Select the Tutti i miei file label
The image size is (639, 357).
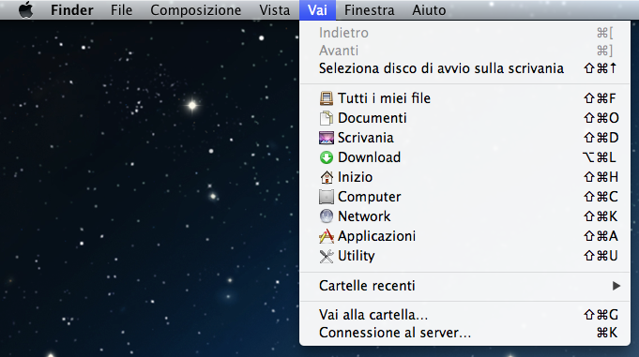pos(384,98)
